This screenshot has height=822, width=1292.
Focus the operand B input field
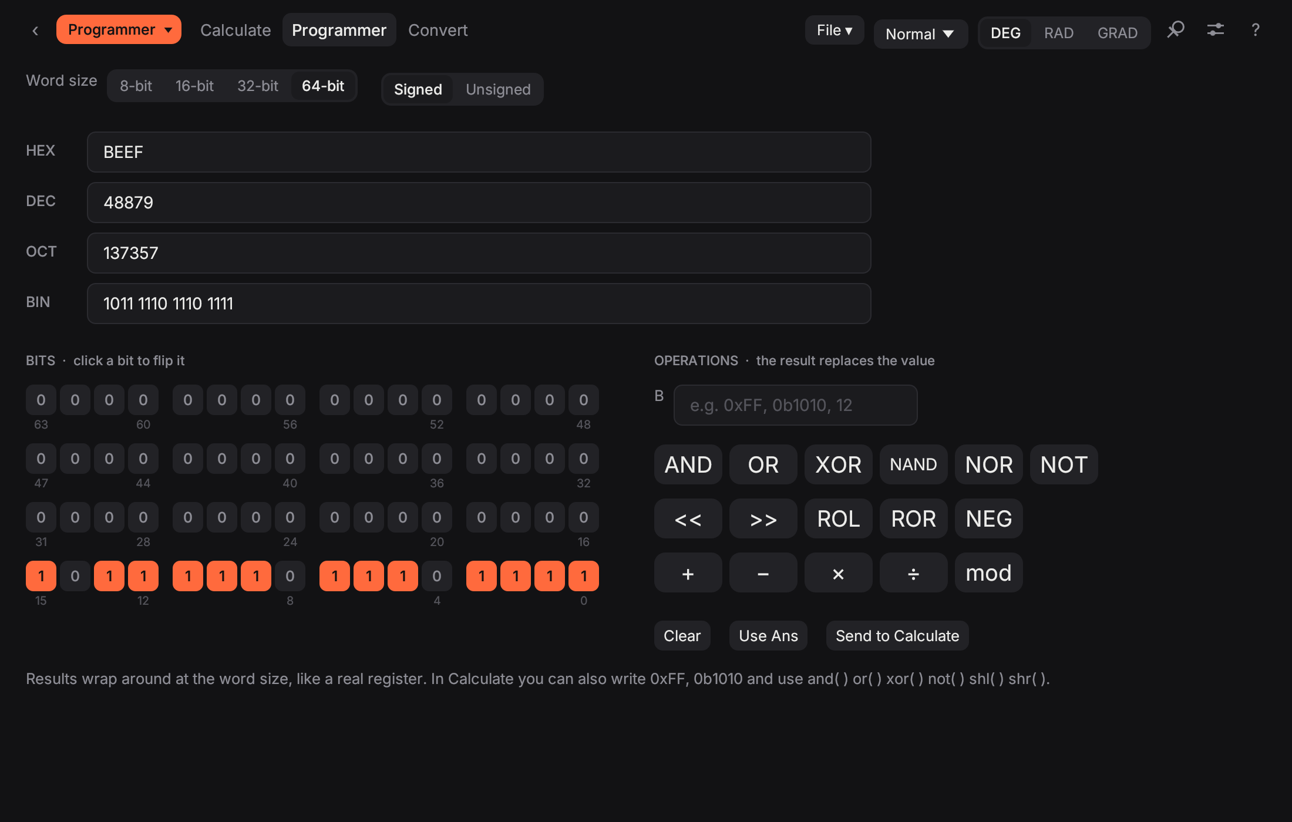[x=796, y=406]
